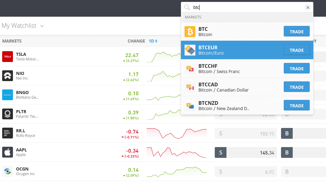Clear the search field with X
The width and height of the screenshot is (326, 185).
(x=308, y=7)
